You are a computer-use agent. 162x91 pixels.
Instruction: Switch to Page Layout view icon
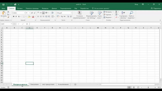(x=134, y=87)
